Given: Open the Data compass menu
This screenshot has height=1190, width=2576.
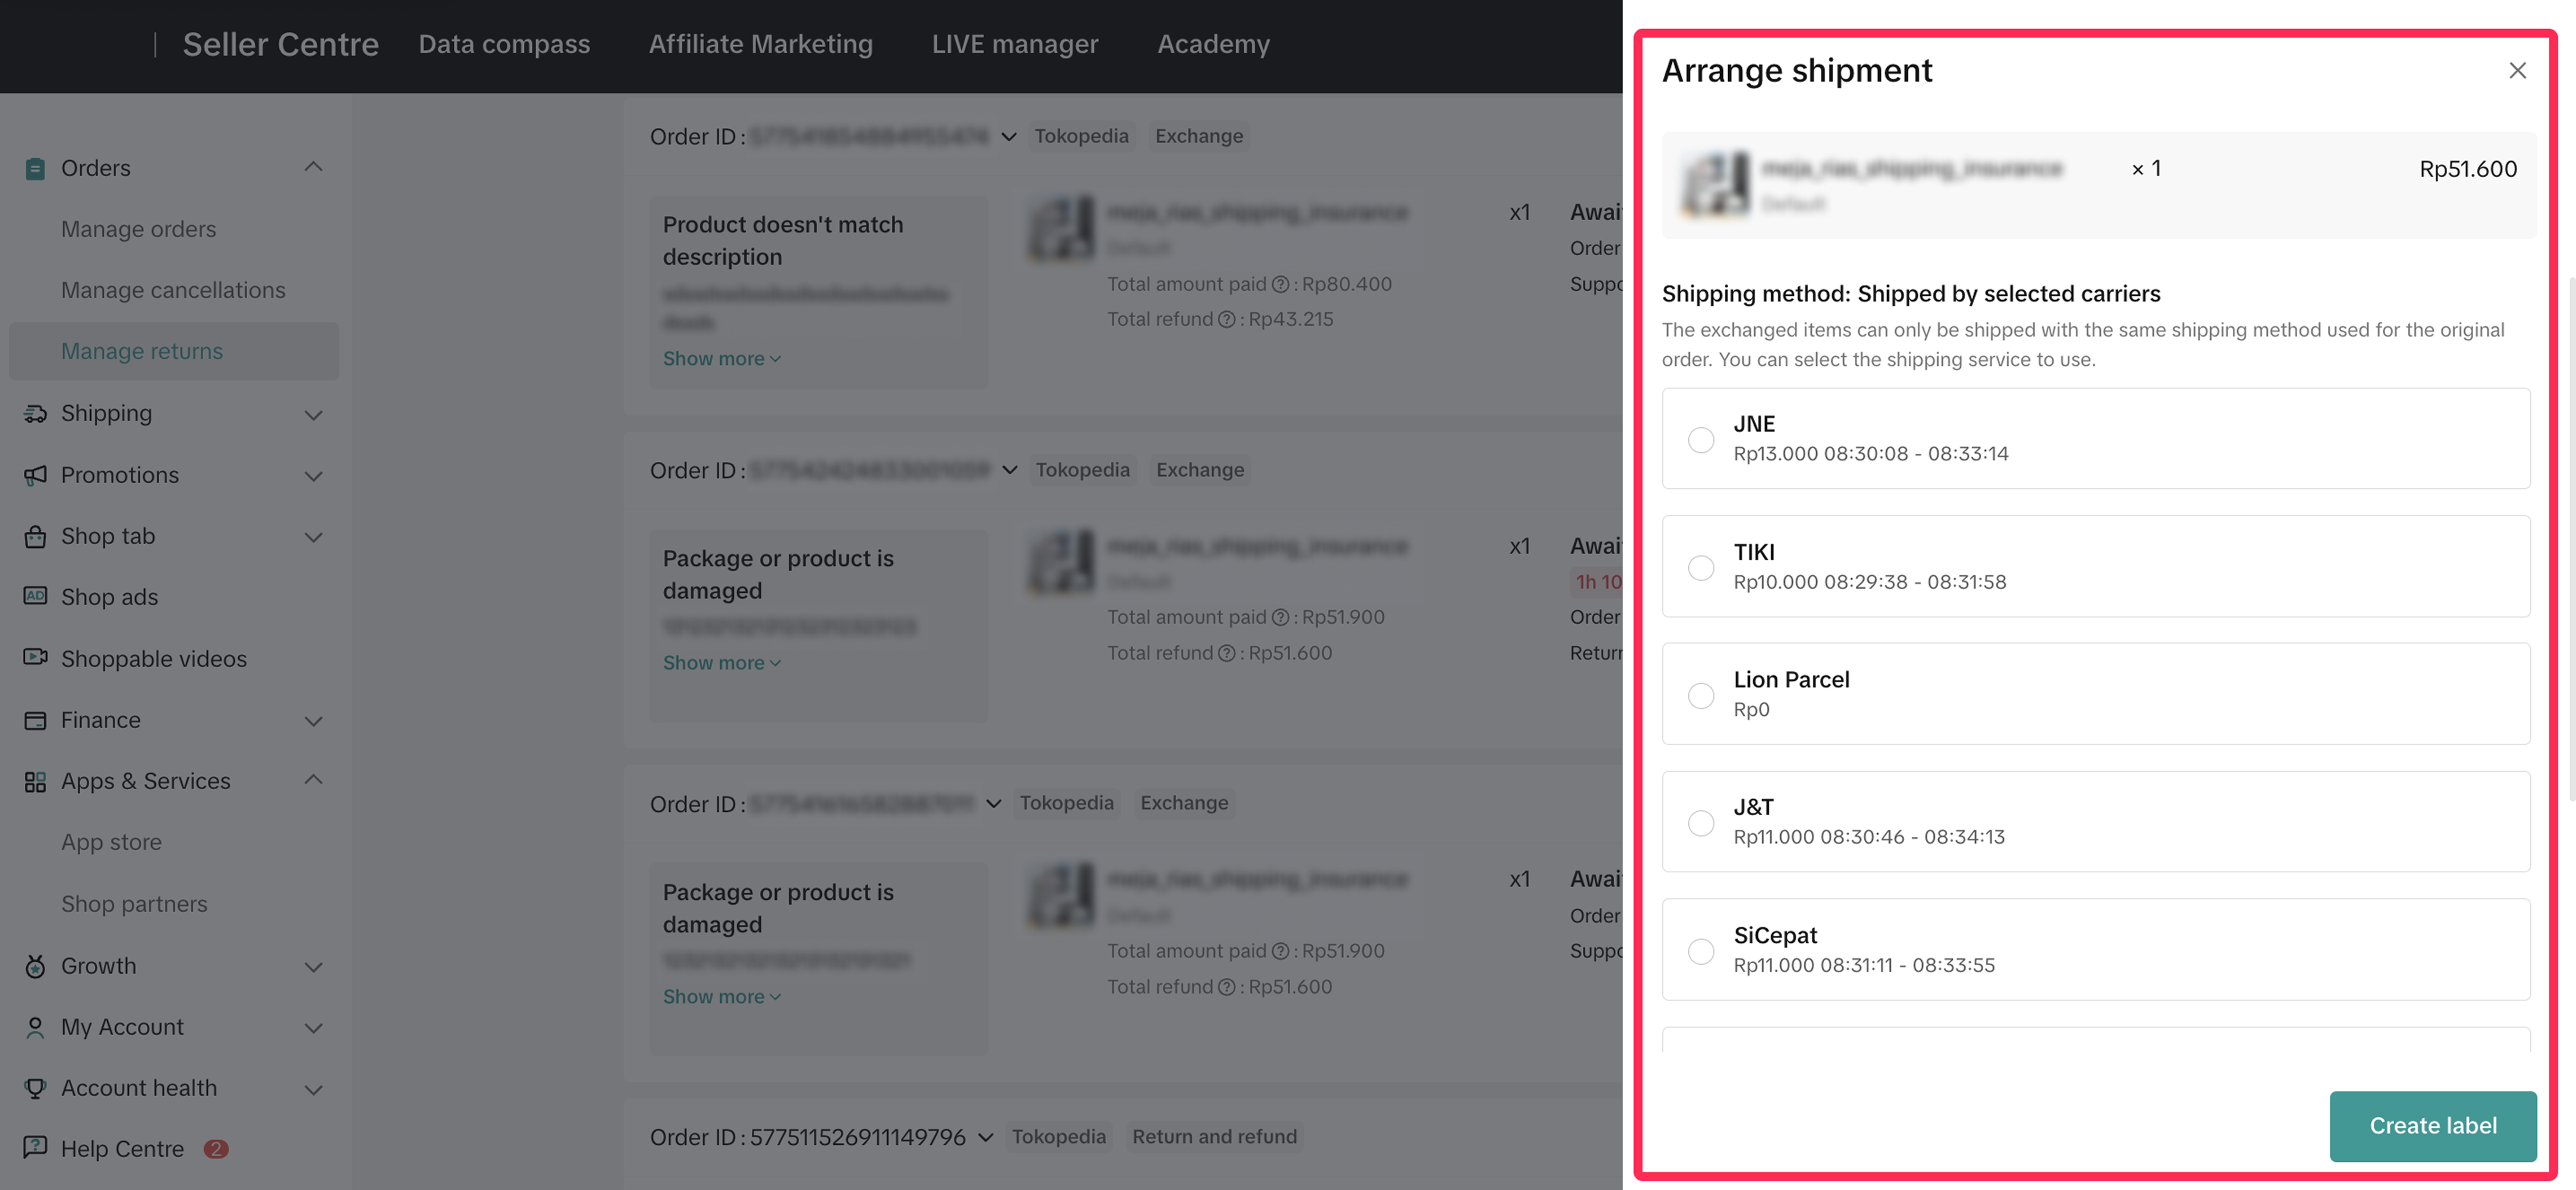Looking at the screenshot, I should coord(504,44).
